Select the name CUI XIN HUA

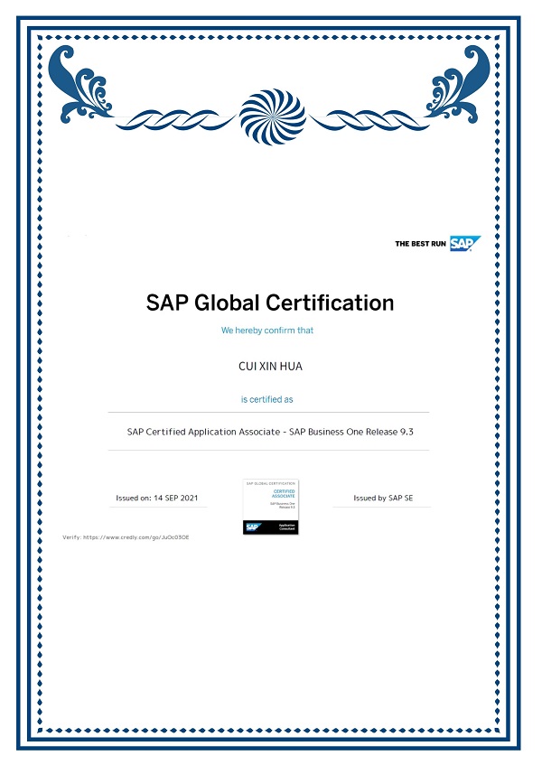(x=270, y=367)
